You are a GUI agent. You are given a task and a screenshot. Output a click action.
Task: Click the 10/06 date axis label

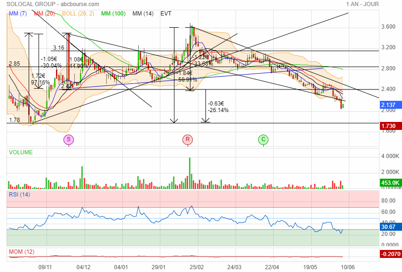[348, 267]
